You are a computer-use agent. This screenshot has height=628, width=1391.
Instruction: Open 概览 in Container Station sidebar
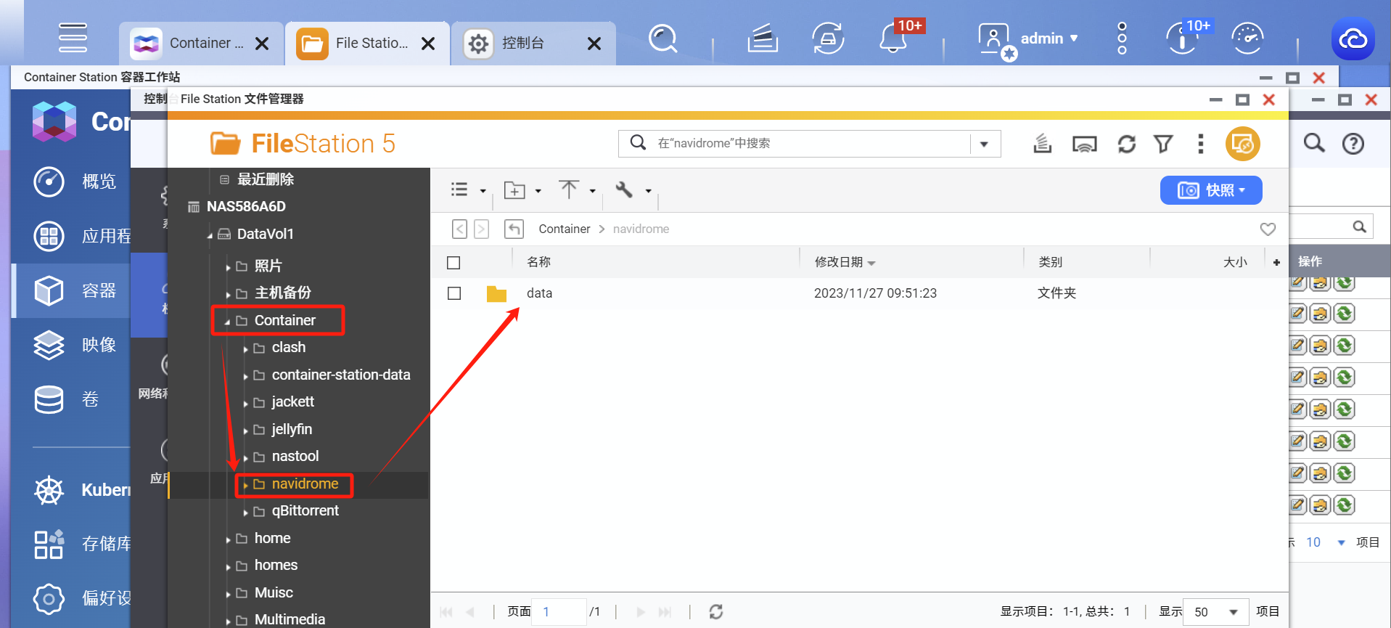75,182
